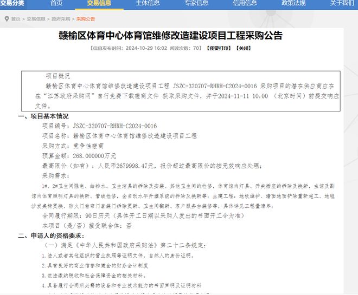Click the announcement title 赣榆区体育中心体育馆维修改造建设项目工程采购公告
Viewport: 358px width, 295px height.
pos(170,36)
